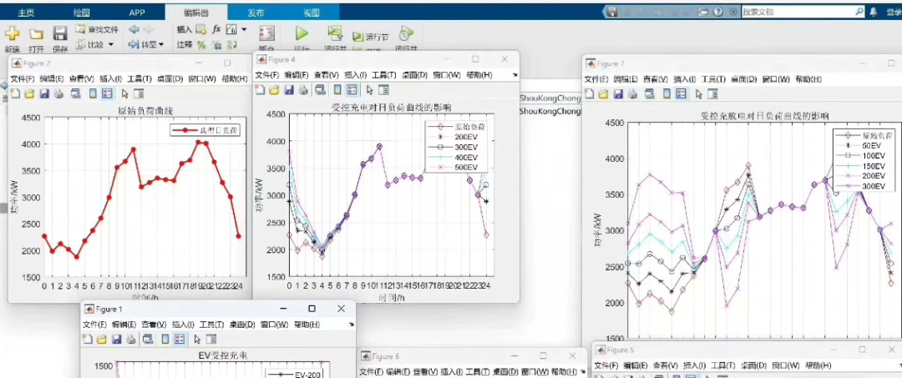Open 工具(T) menu in Figure 4

pos(384,74)
